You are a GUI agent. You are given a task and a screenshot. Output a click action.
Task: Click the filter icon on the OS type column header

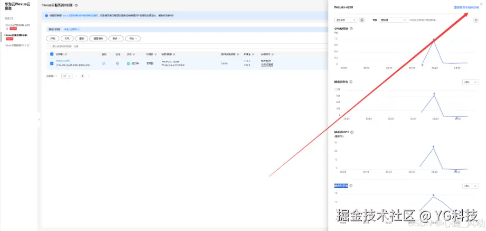tap(238, 54)
